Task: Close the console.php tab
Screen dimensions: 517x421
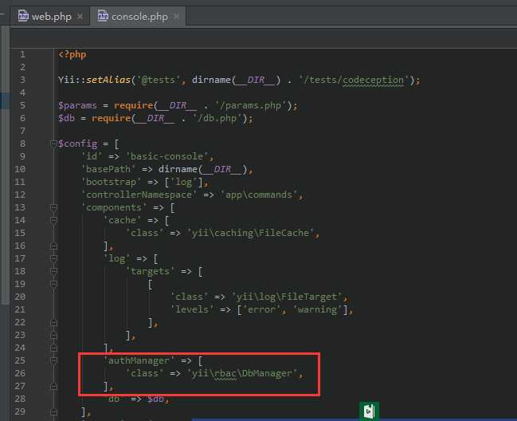Action: pyautogui.click(x=176, y=16)
